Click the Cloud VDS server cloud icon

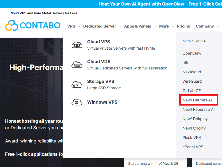click(77, 65)
